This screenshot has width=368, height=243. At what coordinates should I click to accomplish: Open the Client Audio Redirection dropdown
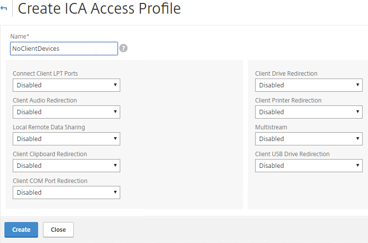pos(66,112)
